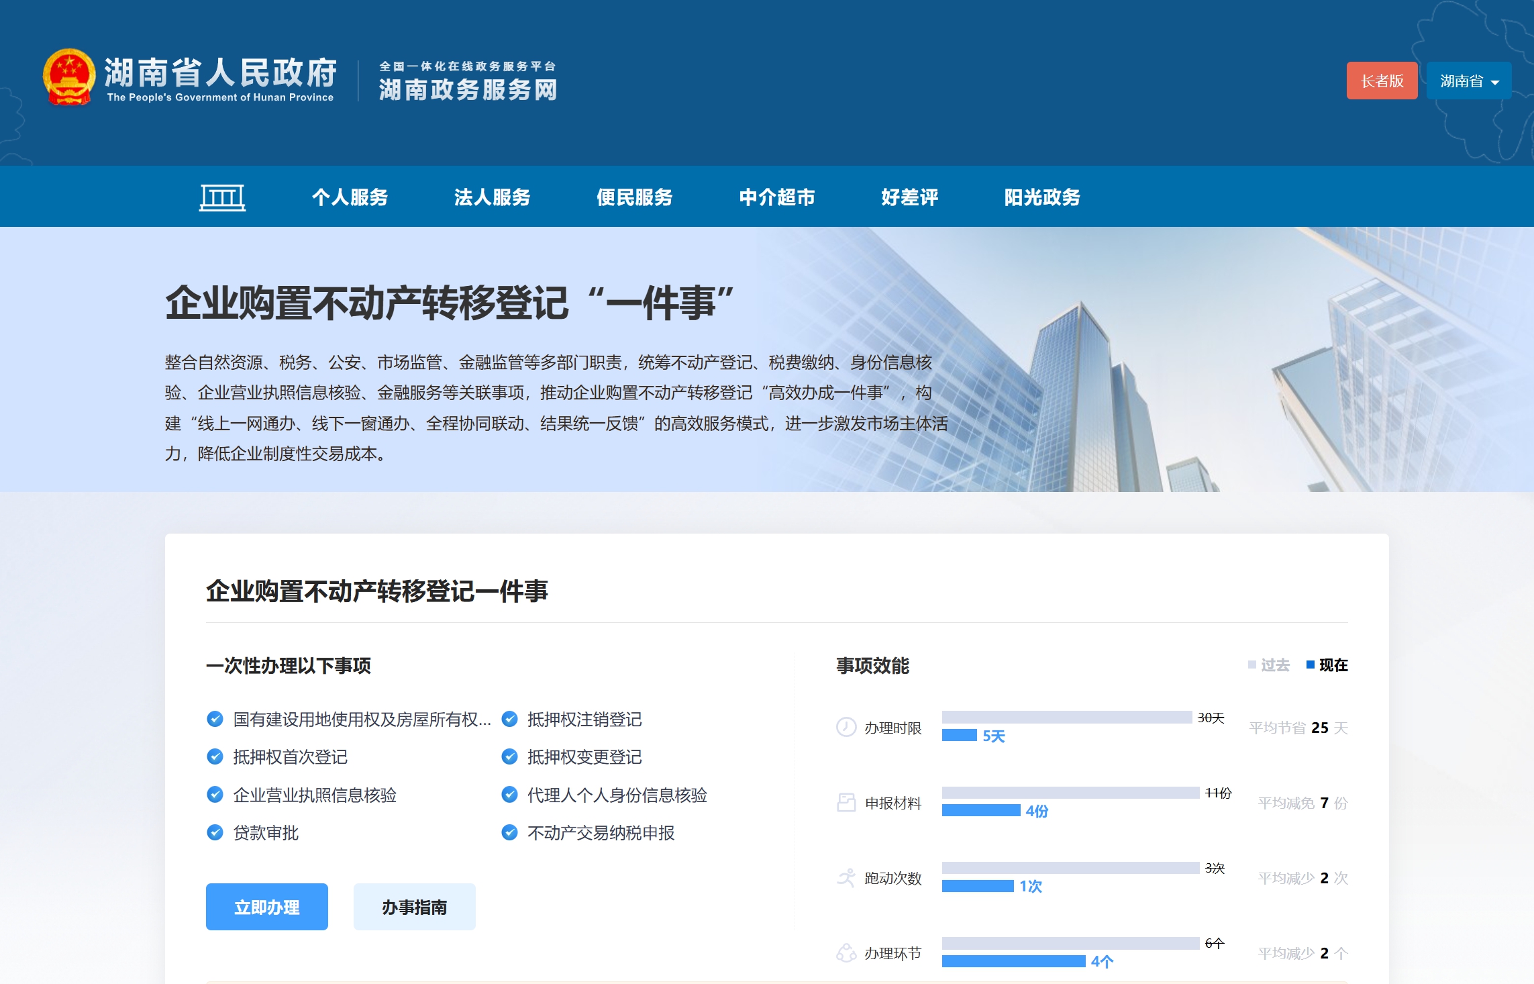1534x984 pixels.
Task: Click the 全国一体化在线政务服务平台 subtitle
Action: 468,66
